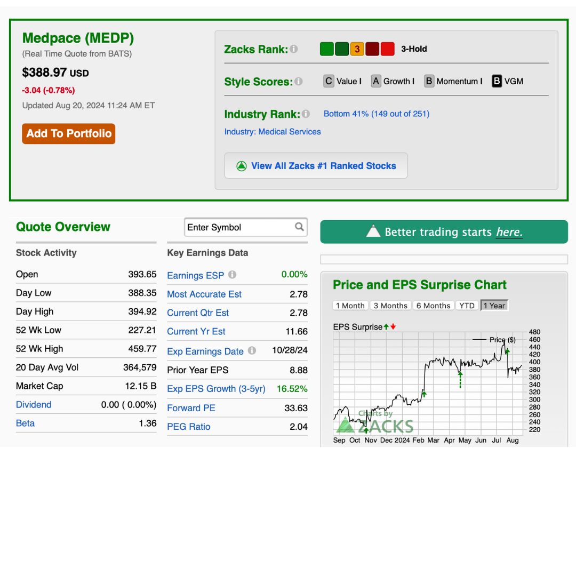This screenshot has width=576, height=576.
Task: Click the Better trading starts here banner
Action: 444,232
